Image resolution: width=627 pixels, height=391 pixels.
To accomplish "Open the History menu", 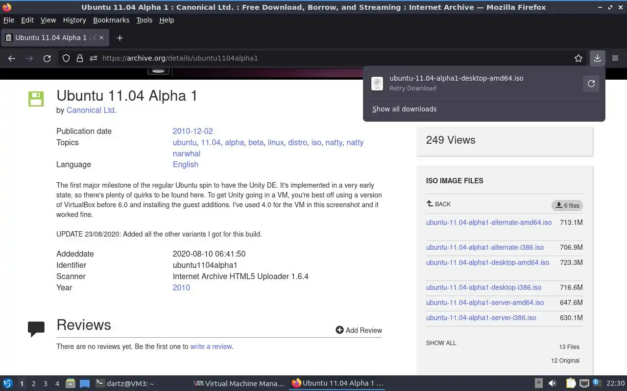I will coord(74,20).
